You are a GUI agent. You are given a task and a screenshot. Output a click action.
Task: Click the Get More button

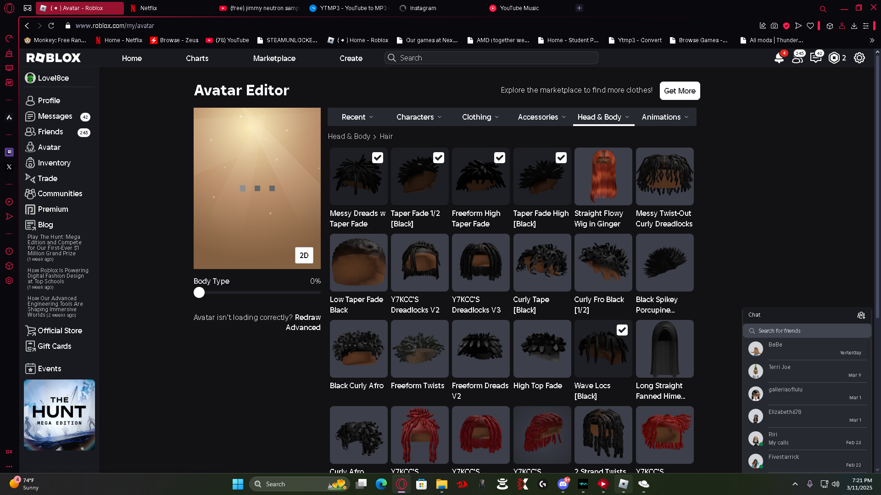(x=680, y=91)
